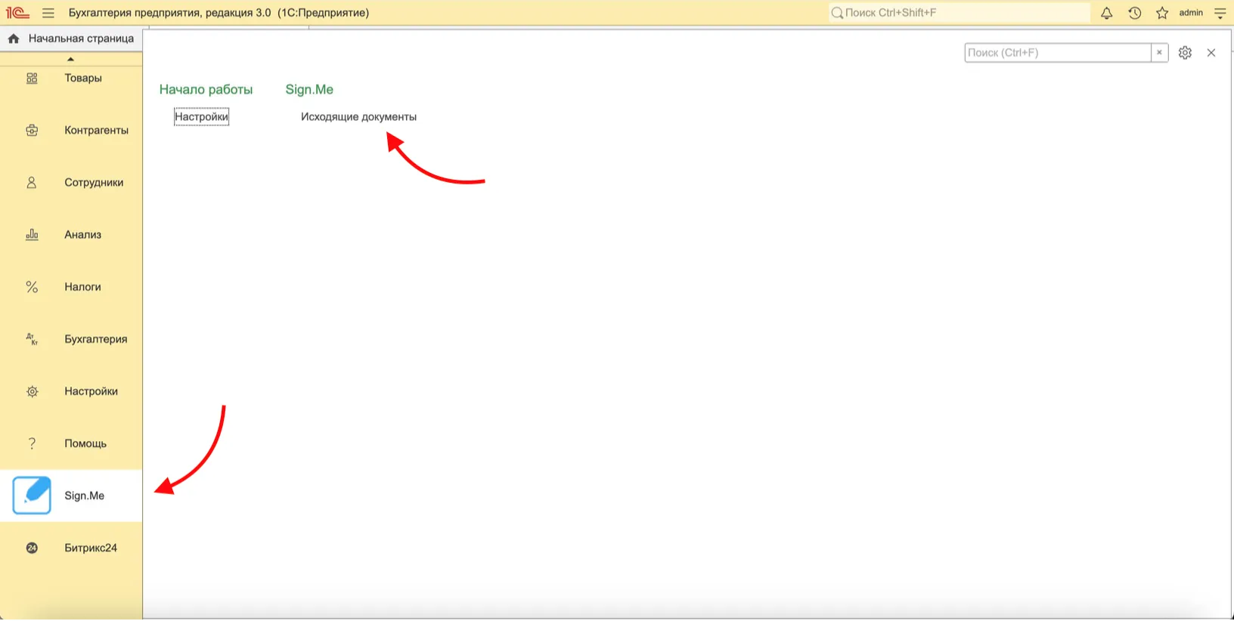Screen dimensions: 1234x621
Task: Open the Сотрудники section
Action: [x=94, y=182]
